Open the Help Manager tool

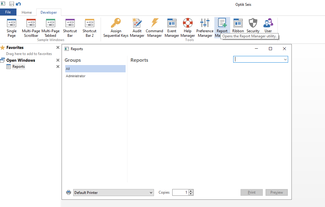click(187, 28)
